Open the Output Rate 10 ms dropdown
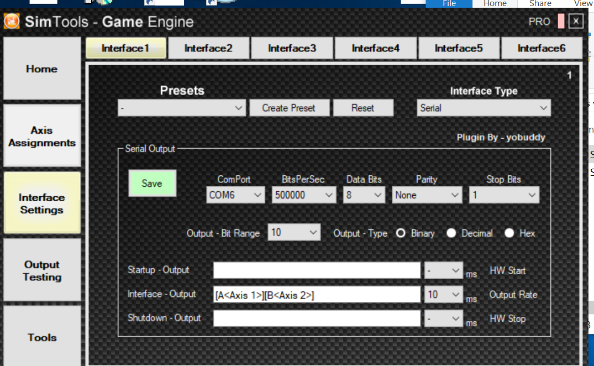 444,294
